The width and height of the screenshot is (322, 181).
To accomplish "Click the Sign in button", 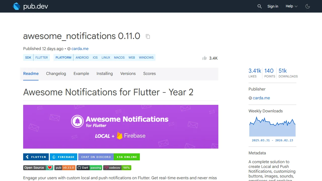I will (273, 6).
